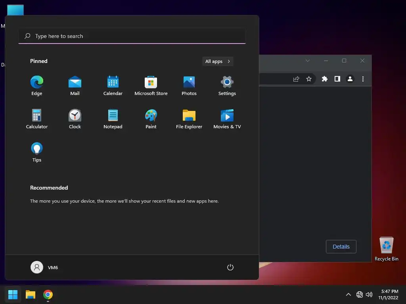The image size is (406, 304).
Task: Launch Movies & TV app
Action: (x=227, y=119)
